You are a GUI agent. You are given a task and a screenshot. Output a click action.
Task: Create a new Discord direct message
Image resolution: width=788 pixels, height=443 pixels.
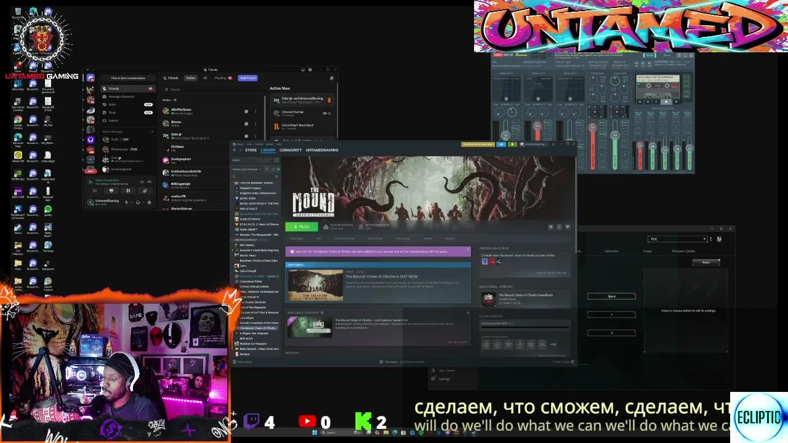coord(152,132)
